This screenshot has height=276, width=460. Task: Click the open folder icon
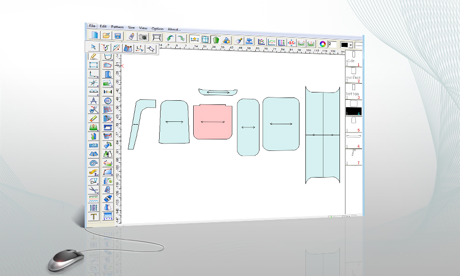(x=106, y=35)
